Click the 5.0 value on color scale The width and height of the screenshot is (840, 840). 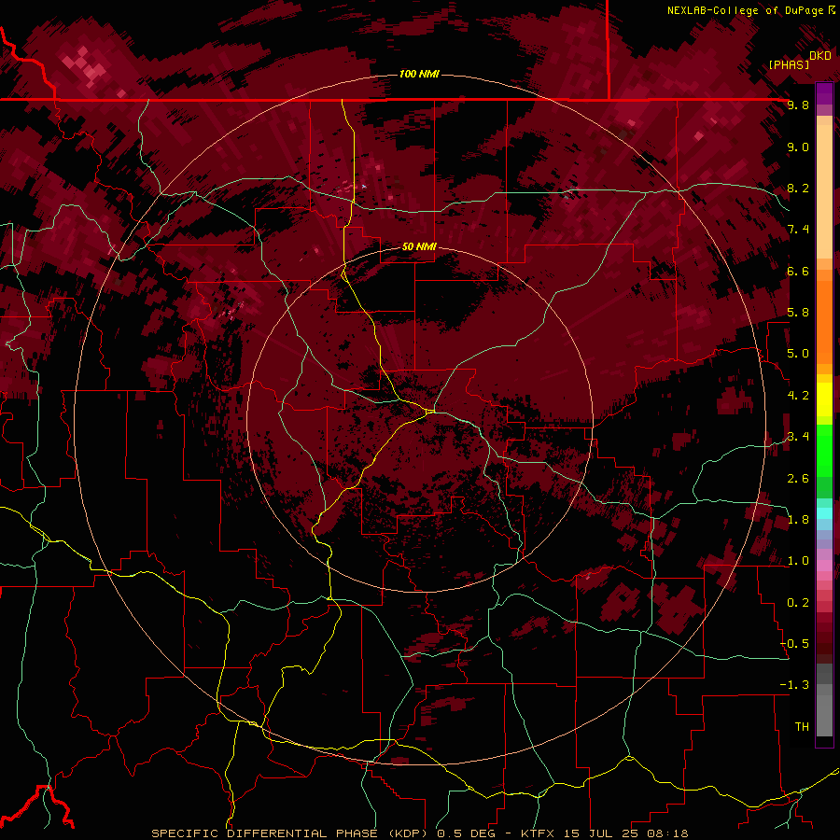[798, 354]
